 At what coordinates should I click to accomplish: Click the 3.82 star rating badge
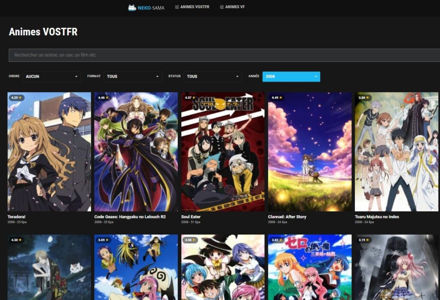[x=277, y=240]
